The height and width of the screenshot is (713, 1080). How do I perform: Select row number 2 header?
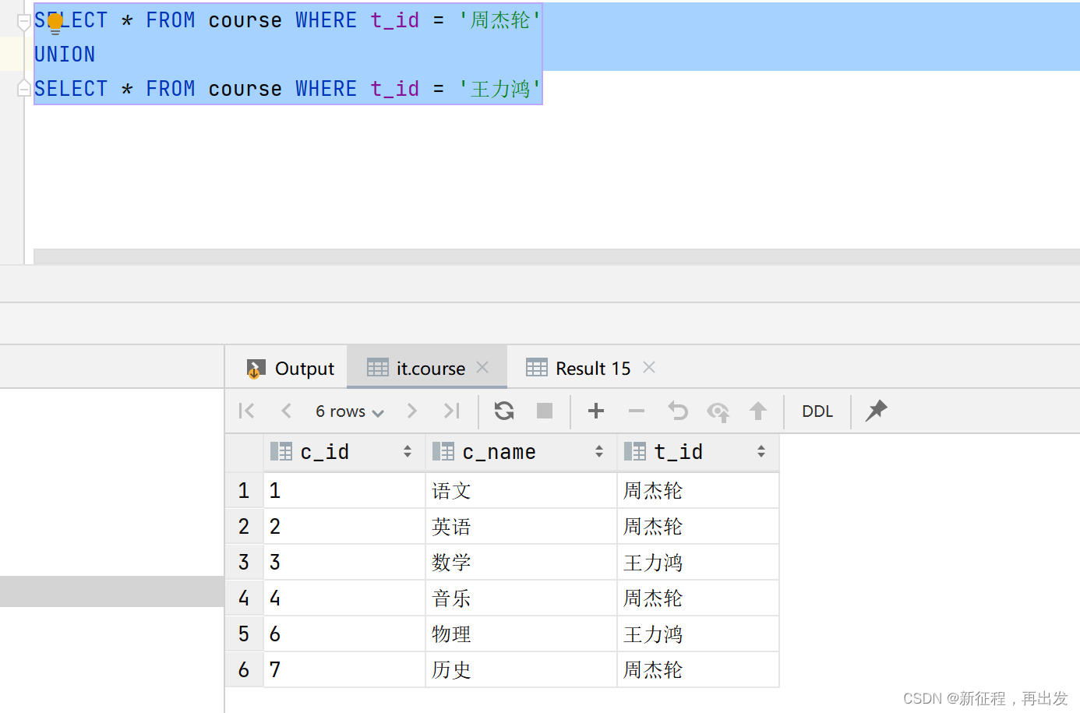coord(244,527)
